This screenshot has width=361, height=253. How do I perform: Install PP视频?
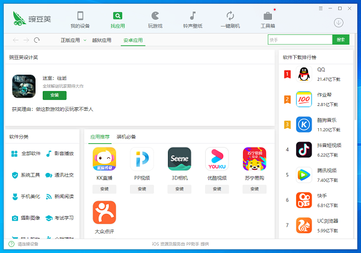tap(142, 189)
